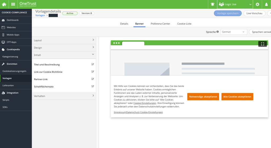Open Live-Vorschau
The width and height of the screenshot is (271, 148).
(254, 13)
